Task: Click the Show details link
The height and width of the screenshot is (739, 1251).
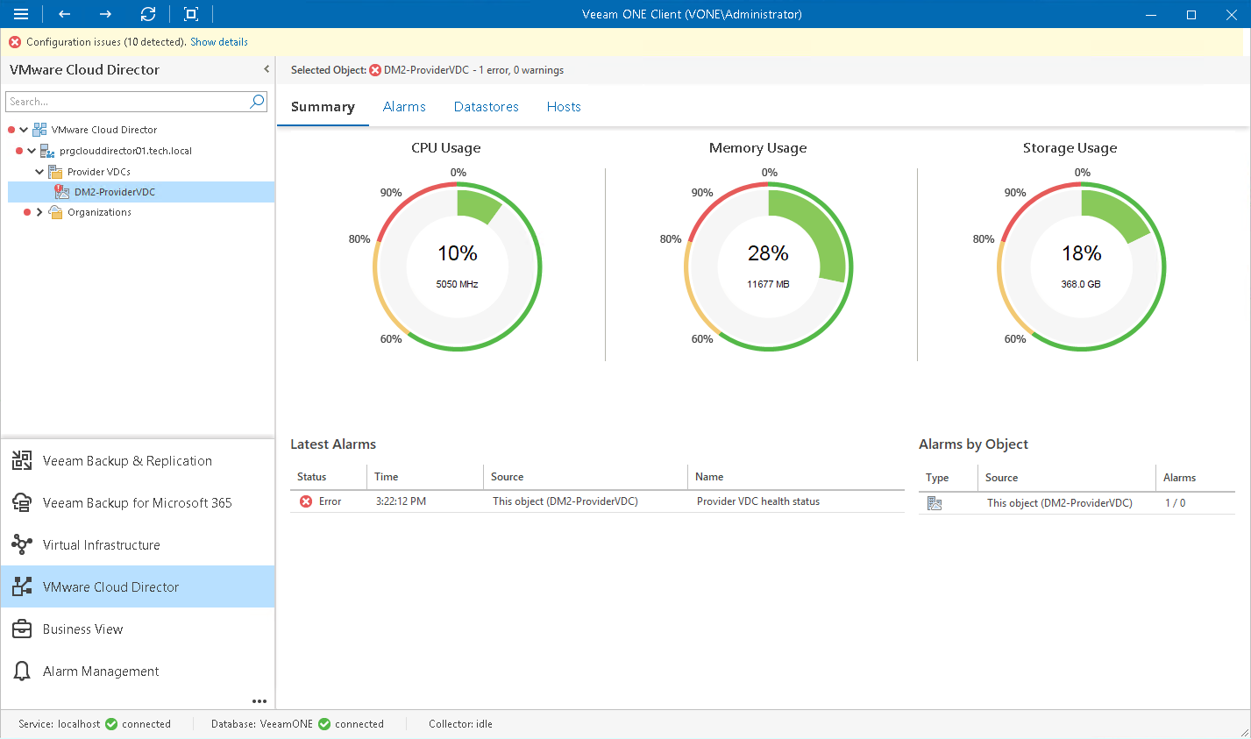Action: click(219, 42)
